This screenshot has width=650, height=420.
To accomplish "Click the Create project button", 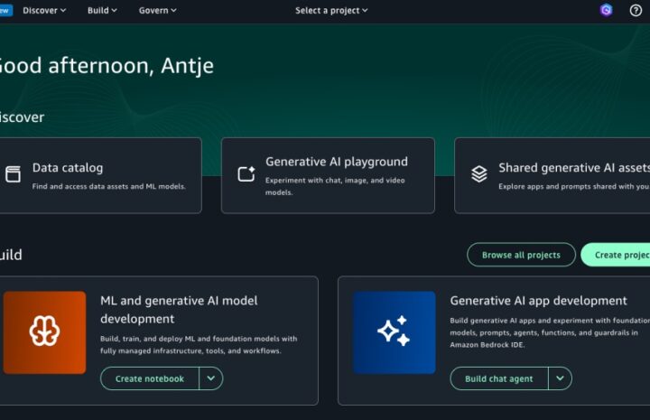I will pyautogui.click(x=617, y=255).
